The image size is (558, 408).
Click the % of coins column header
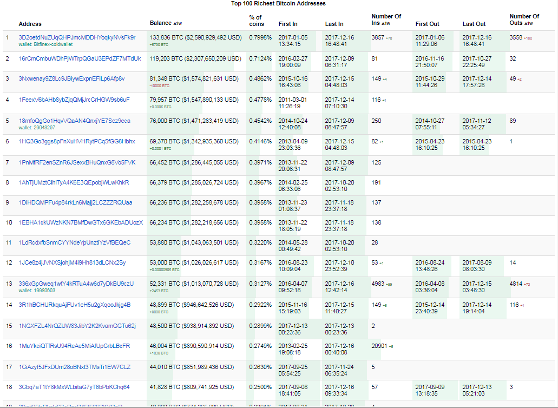pyautogui.click(x=257, y=21)
